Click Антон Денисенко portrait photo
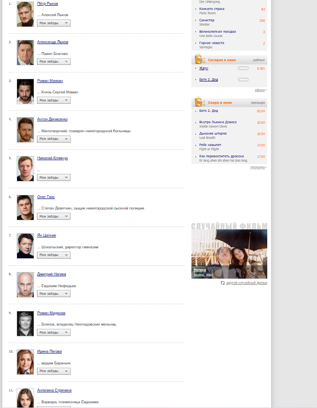 point(25,130)
